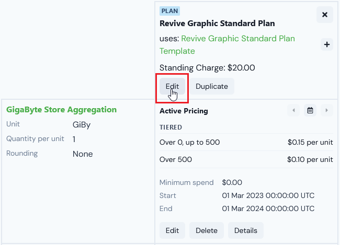This screenshot has width=340, height=245.
Task: Open Details for the active pricing
Action: click(246, 230)
